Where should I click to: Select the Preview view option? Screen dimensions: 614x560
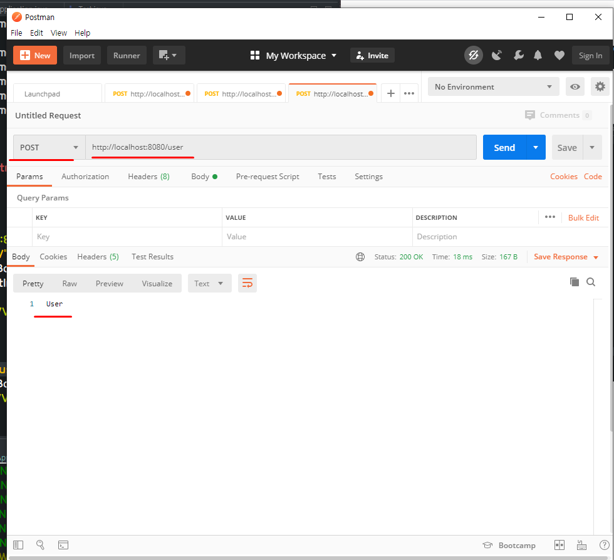[109, 283]
